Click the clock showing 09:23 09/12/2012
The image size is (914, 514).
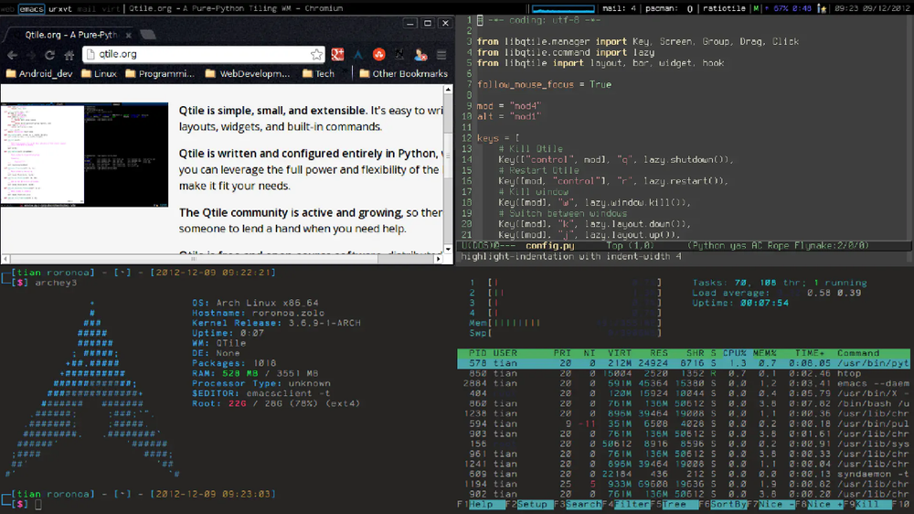click(872, 9)
